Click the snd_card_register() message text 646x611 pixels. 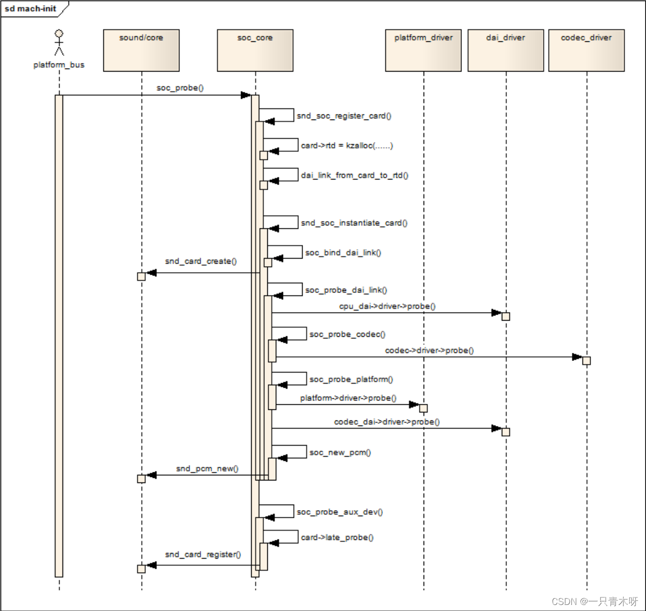204,554
